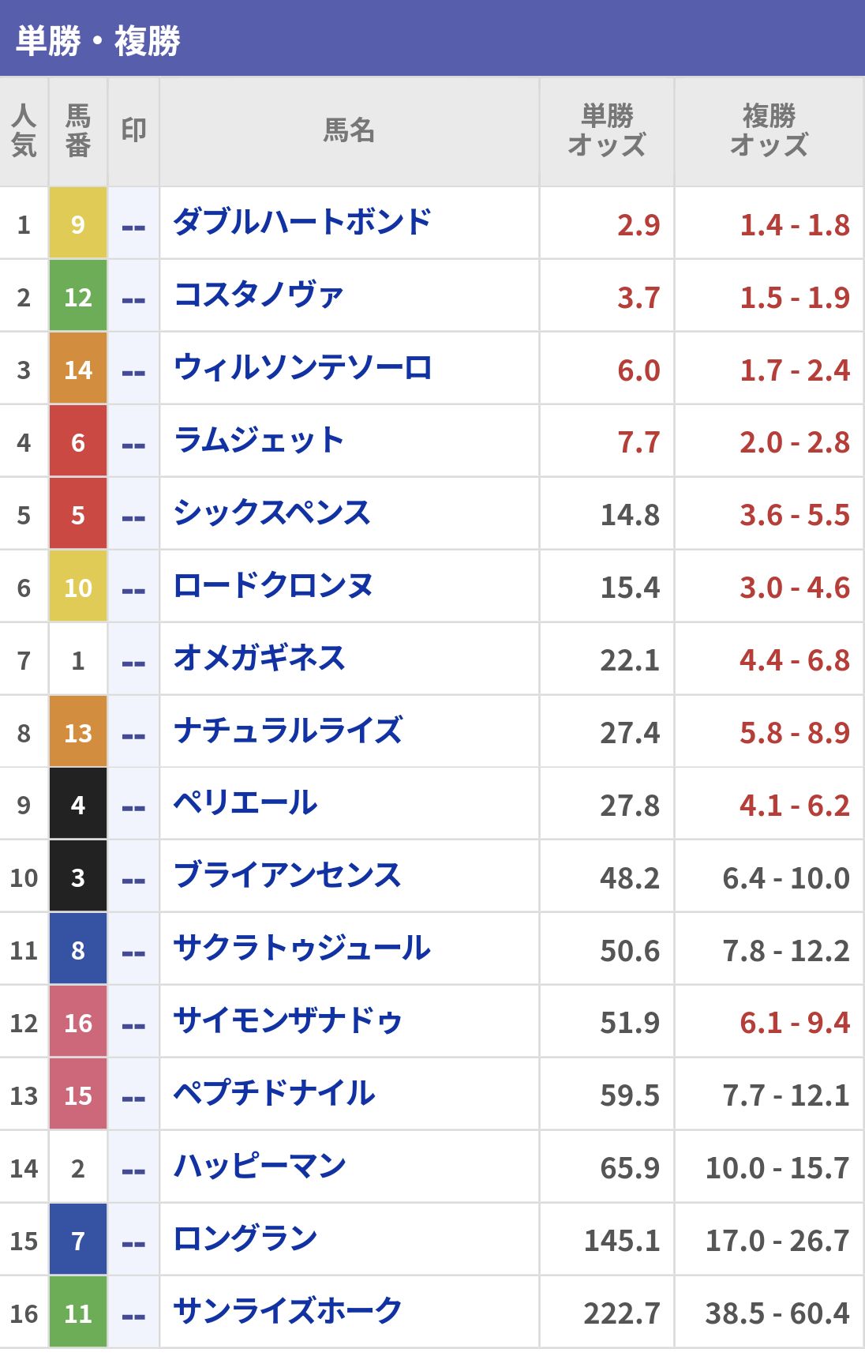865x1360 pixels.
Task: Sort by 複勝オッズ column header
Action: tap(769, 131)
